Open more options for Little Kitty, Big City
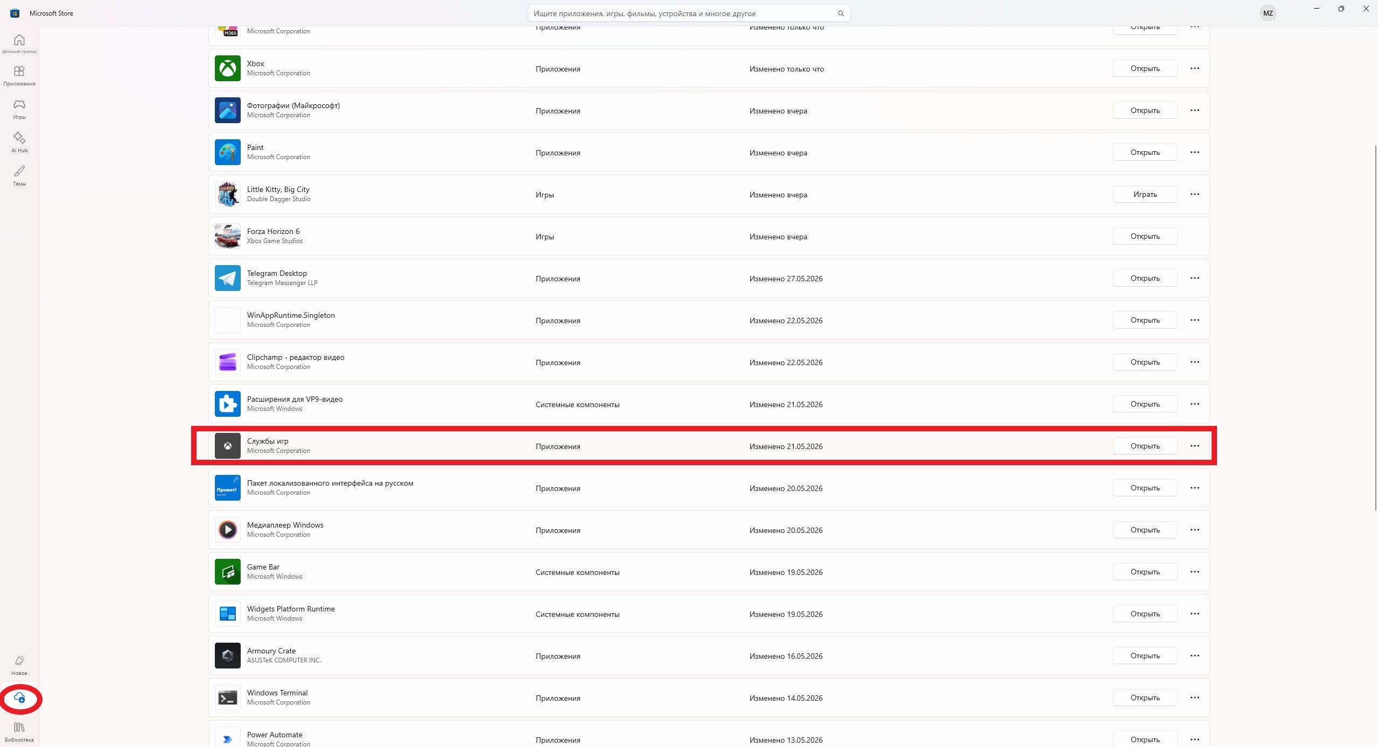 tap(1195, 194)
